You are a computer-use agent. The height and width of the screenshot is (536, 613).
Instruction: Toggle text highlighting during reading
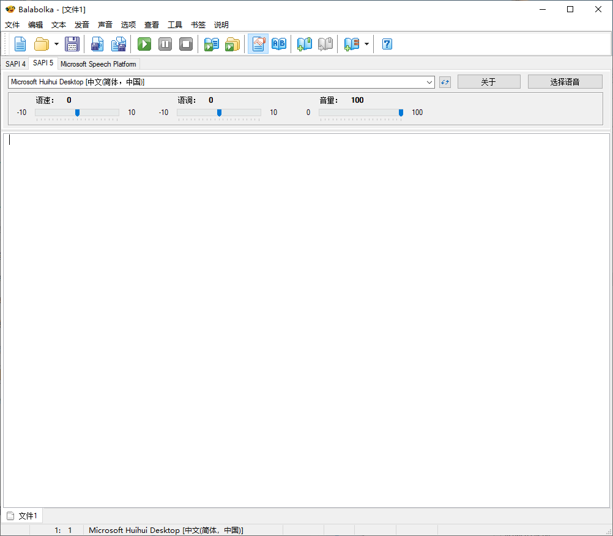[x=258, y=43]
